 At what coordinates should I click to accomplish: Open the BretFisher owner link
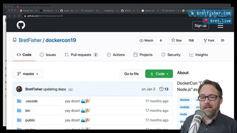30,40
